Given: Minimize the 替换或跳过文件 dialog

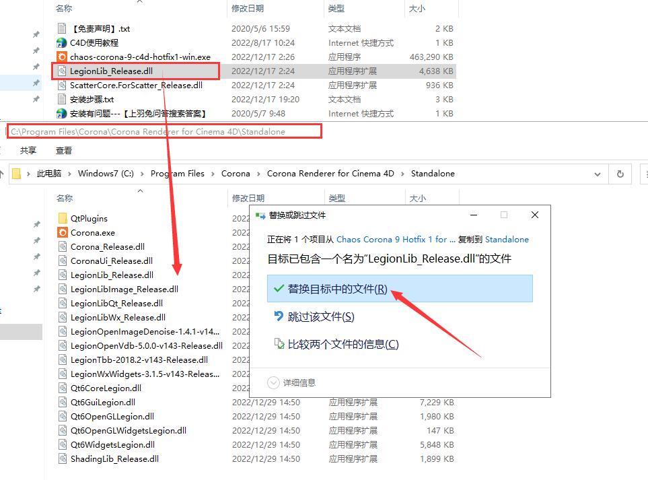Looking at the screenshot, I should (x=474, y=215).
